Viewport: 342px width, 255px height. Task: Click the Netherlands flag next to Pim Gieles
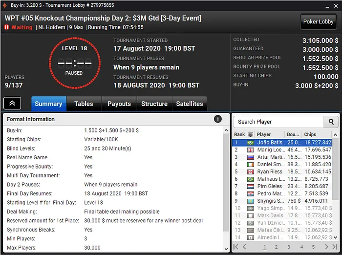[250, 187]
